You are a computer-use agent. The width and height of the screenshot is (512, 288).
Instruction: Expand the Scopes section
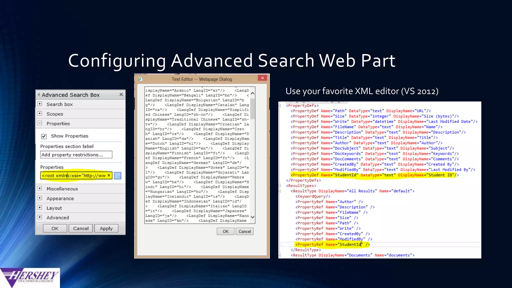[40, 113]
